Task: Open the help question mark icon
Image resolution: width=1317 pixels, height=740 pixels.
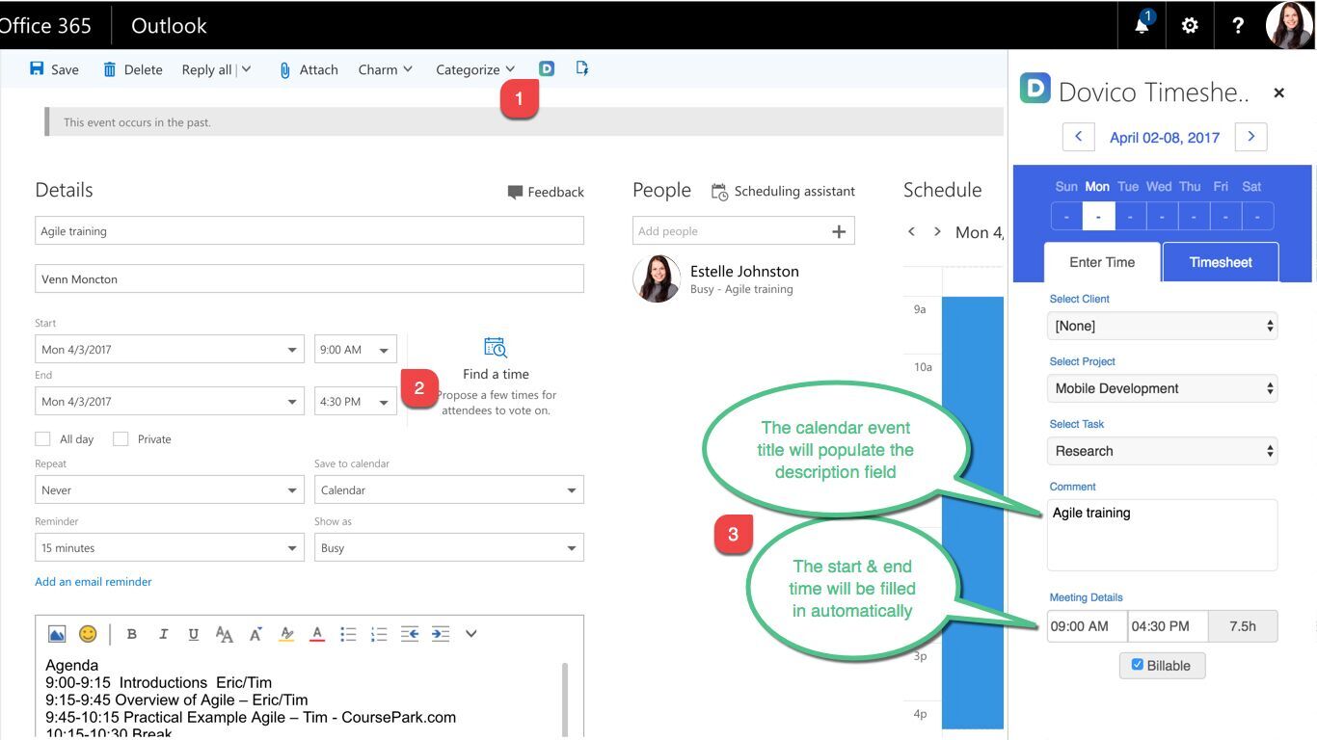Action: 1238,25
